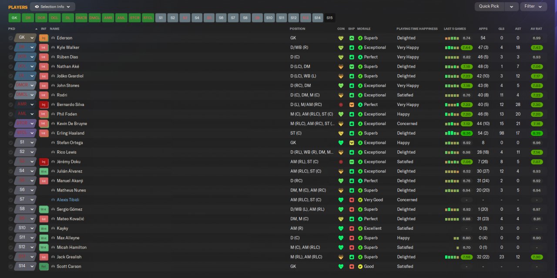Click Stefan Ortega's yellow sharpness icon
Screen dimensions: 557x278
pyautogui.click(x=352, y=143)
